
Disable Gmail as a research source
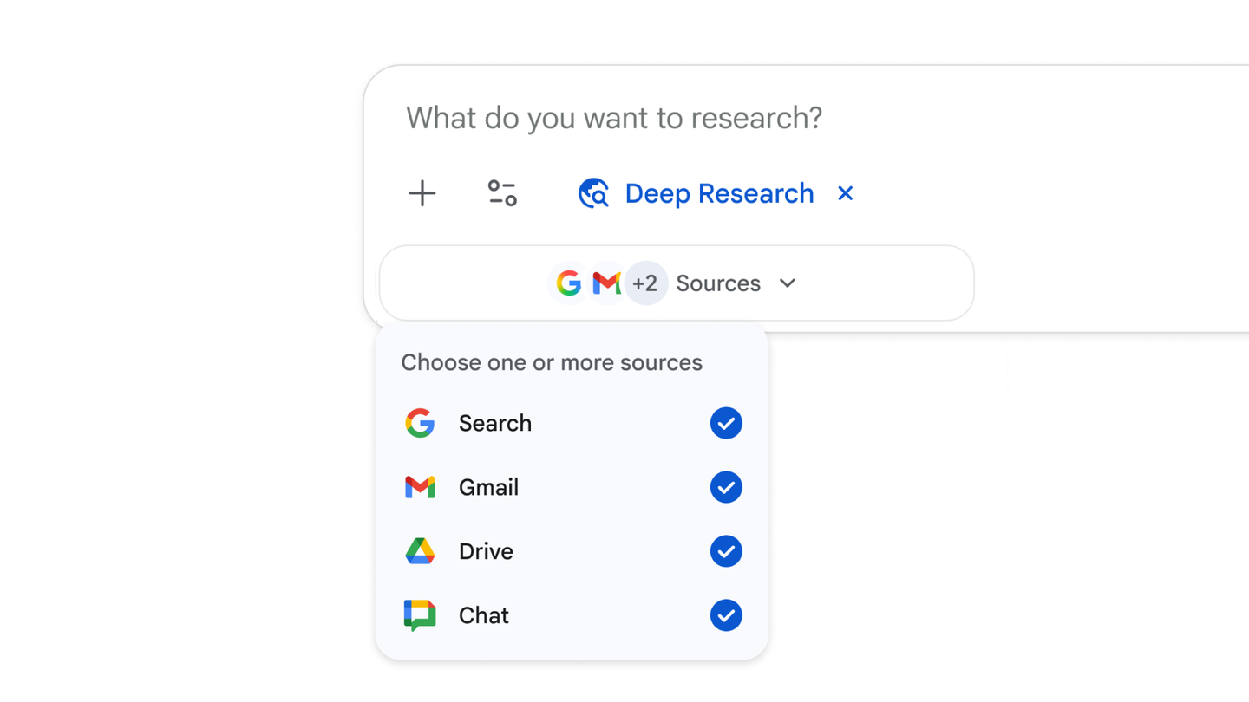[726, 487]
